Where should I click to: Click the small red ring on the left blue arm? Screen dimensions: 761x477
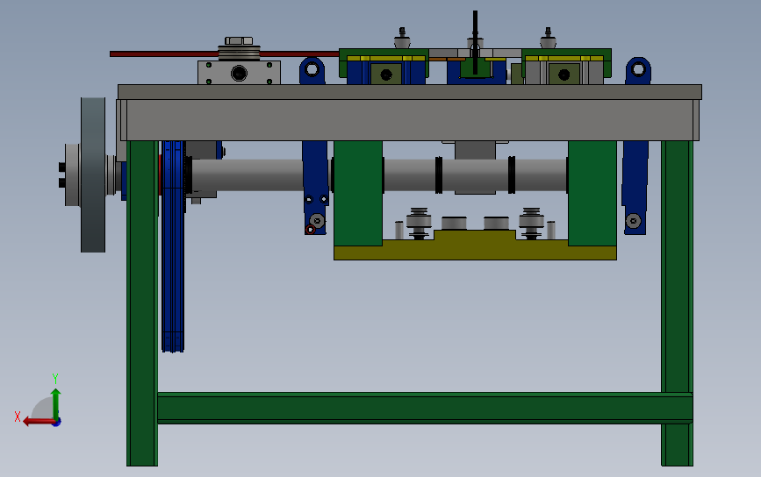(x=310, y=230)
